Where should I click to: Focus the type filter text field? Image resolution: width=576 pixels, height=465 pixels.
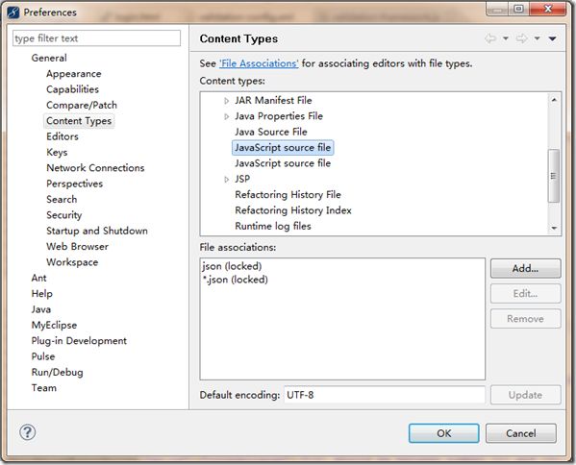(96, 38)
